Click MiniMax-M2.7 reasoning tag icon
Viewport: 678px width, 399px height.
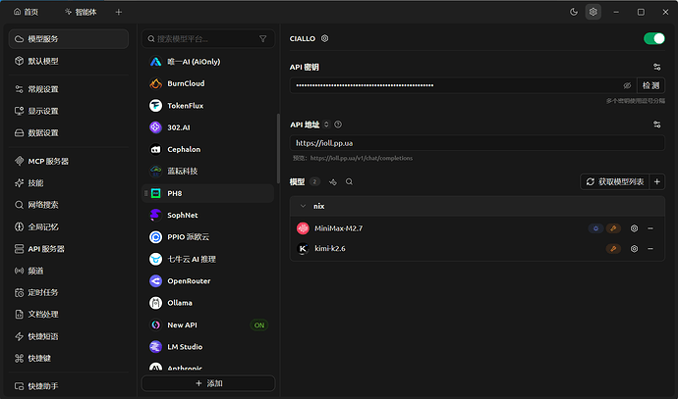(595, 228)
